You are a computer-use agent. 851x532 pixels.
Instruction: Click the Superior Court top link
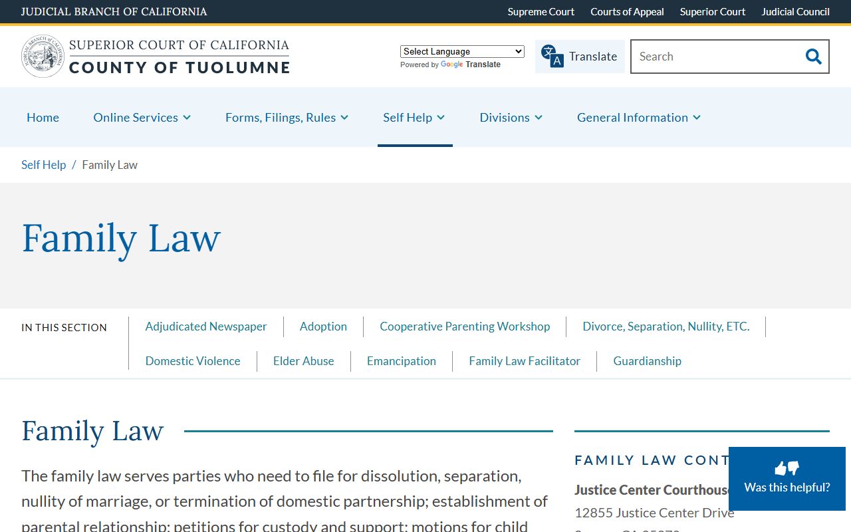pos(713,12)
